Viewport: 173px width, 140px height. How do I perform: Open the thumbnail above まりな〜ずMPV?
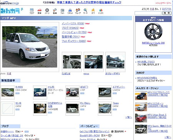tap(115, 62)
